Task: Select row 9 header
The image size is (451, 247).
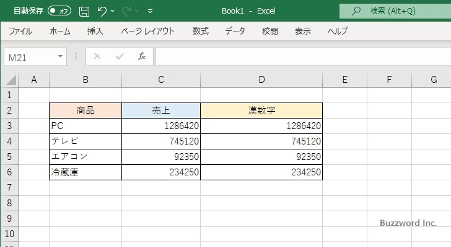Action: point(9,219)
